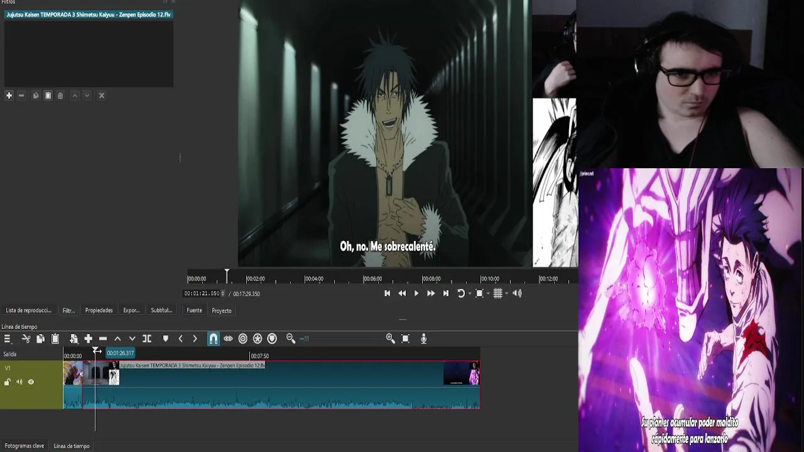Click the player scrub bar playhead
Viewport: 804px width, 452px height.
click(227, 276)
